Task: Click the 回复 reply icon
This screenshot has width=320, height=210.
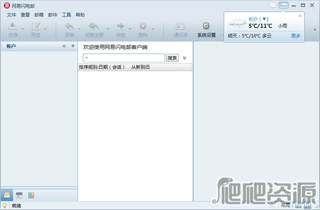Action: [69, 26]
